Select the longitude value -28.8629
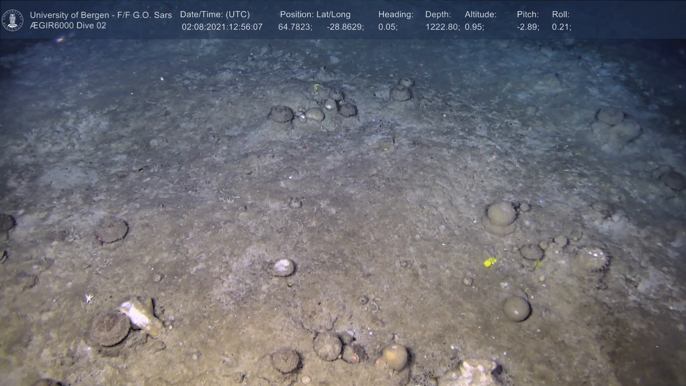Image resolution: width=686 pixels, height=386 pixels. pyautogui.click(x=345, y=27)
